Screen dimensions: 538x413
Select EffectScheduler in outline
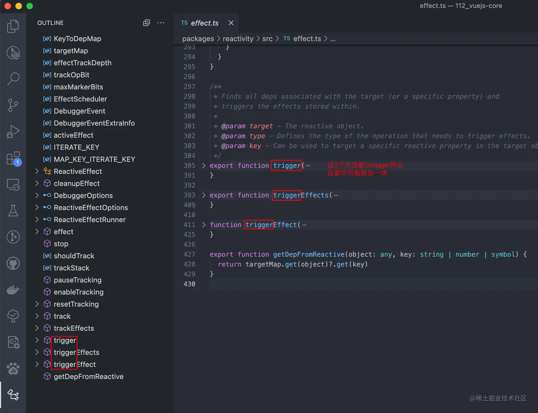click(x=80, y=99)
